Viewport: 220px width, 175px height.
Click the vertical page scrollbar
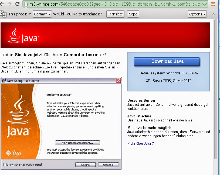coord(216,89)
